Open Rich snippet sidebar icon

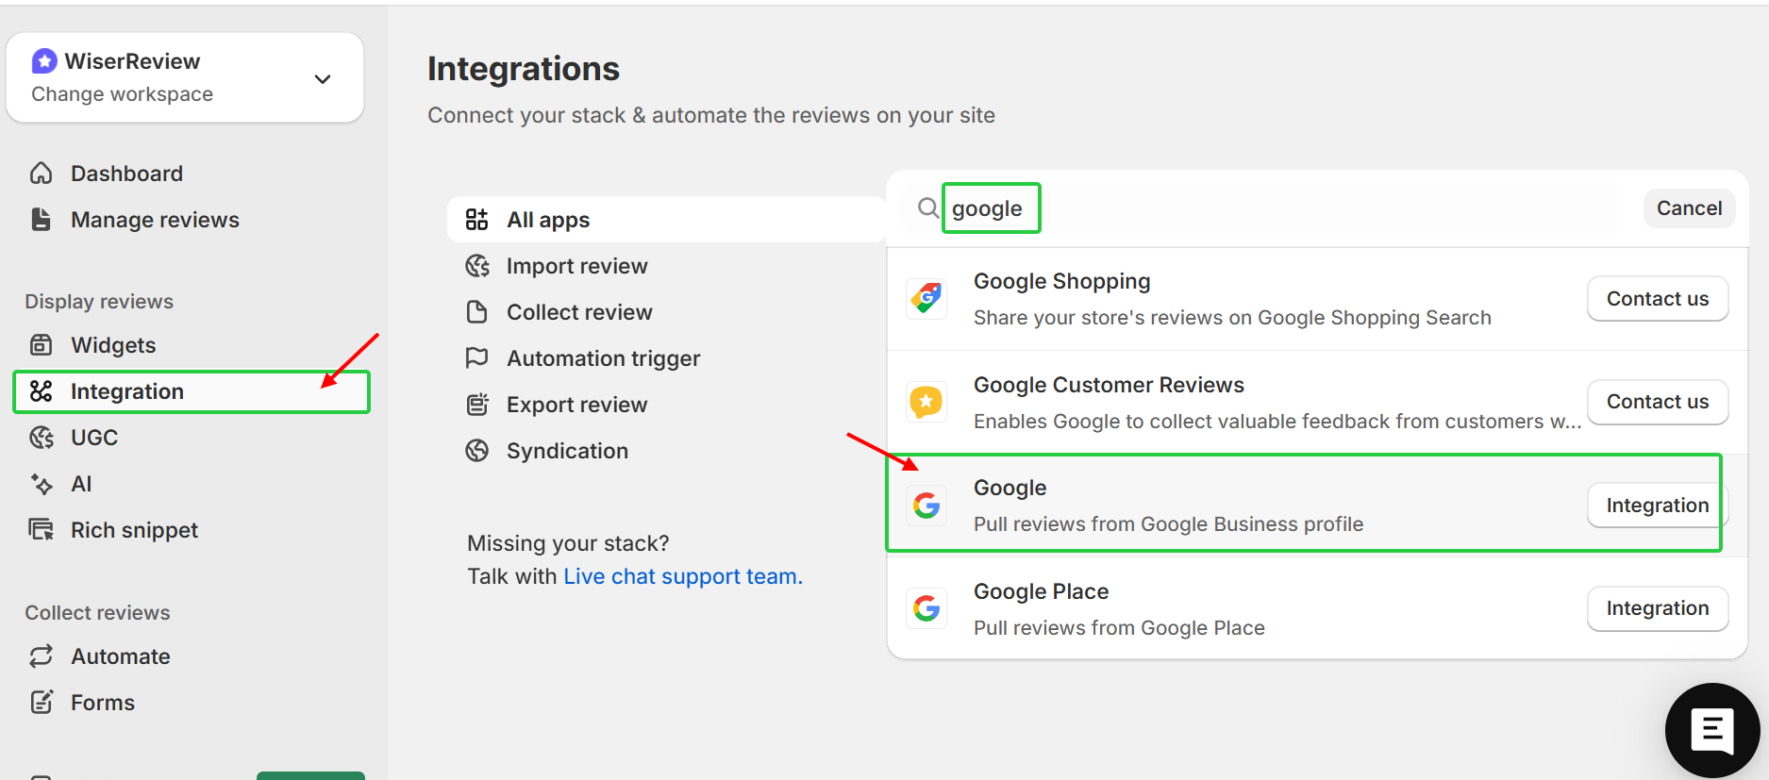click(x=42, y=529)
